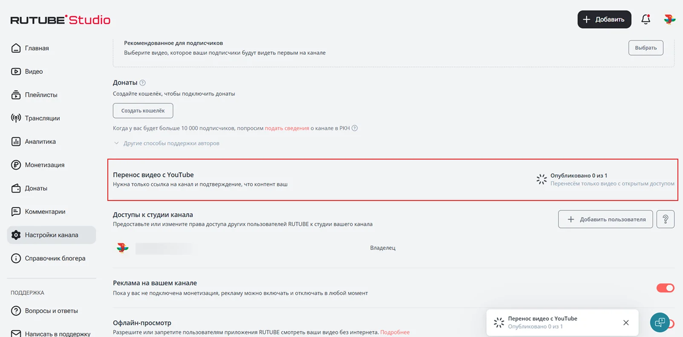
Task: Click the RUTUBE Studio logo
Action: pos(60,20)
